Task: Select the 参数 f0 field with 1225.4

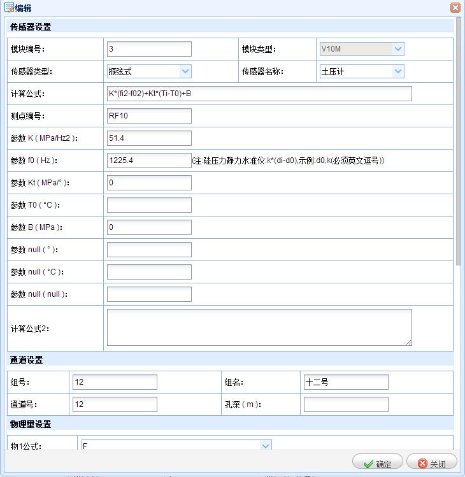Action: click(149, 160)
